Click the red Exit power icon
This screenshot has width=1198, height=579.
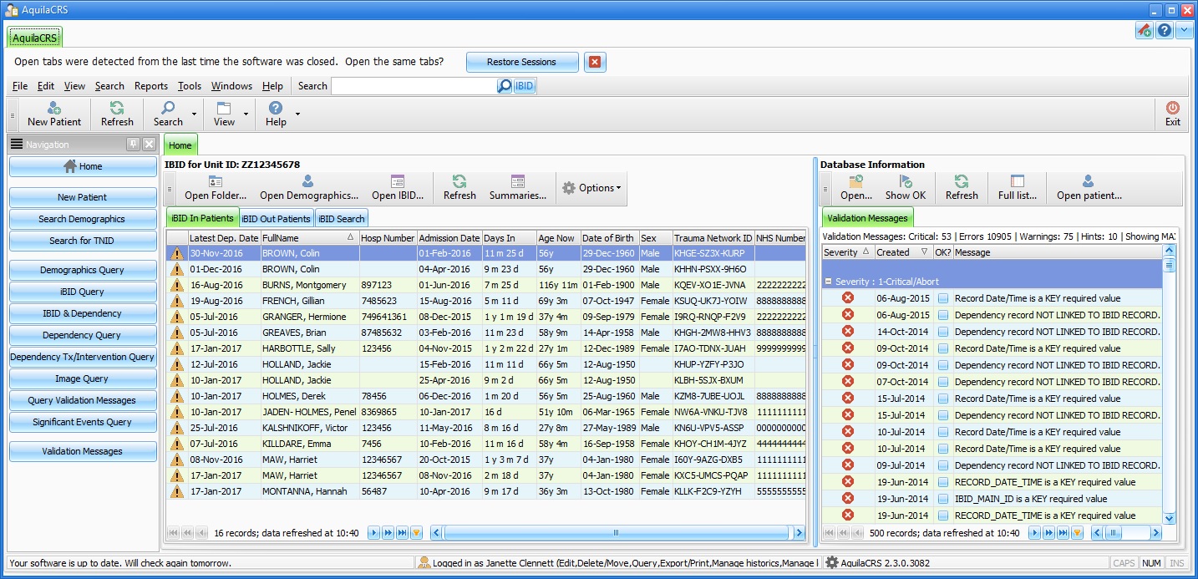(1173, 109)
